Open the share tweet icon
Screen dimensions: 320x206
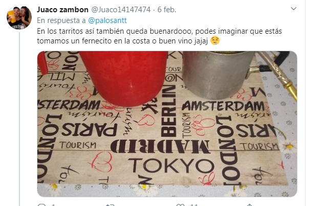coord(249,204)
